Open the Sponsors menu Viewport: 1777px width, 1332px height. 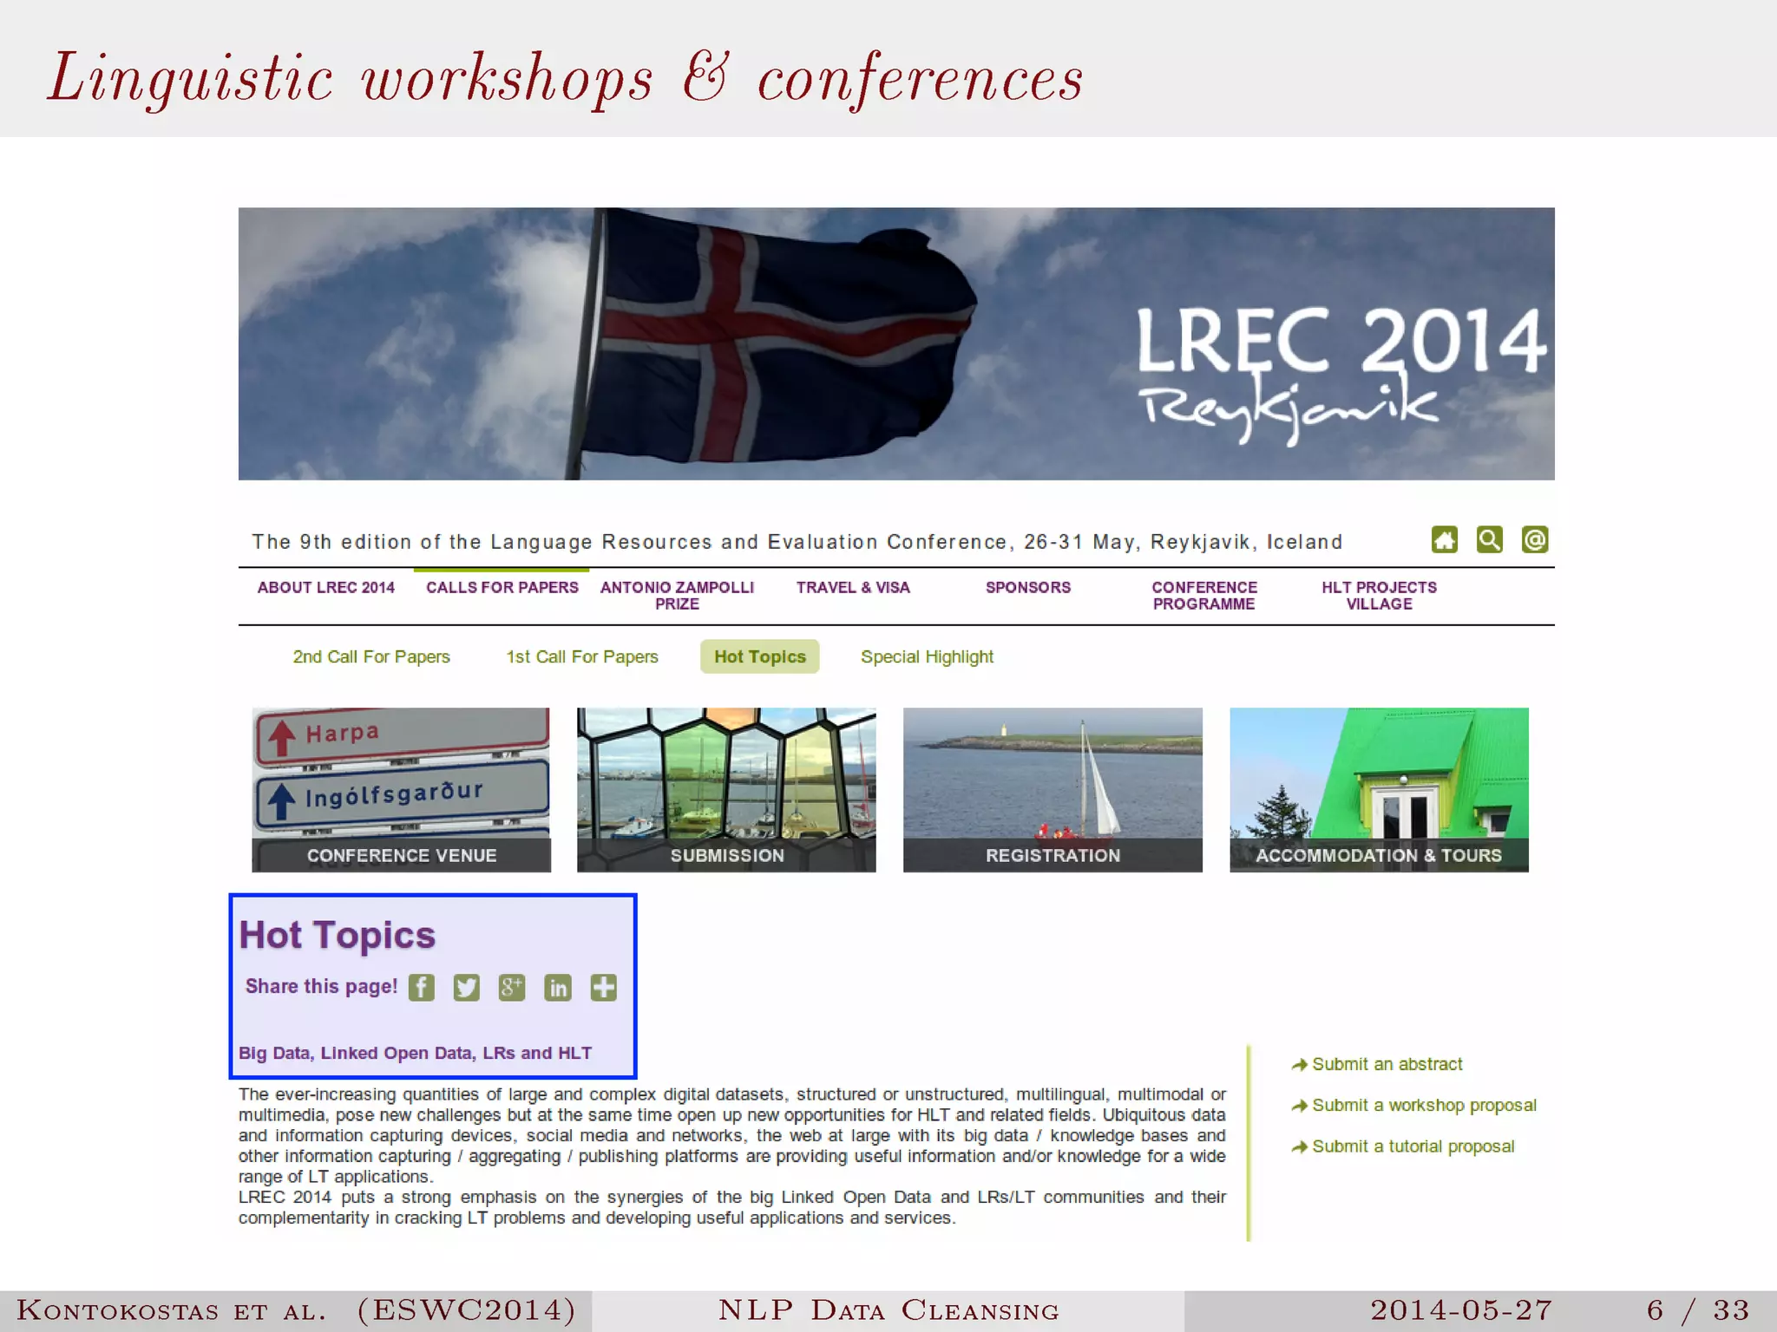[x=1028, y=588]
